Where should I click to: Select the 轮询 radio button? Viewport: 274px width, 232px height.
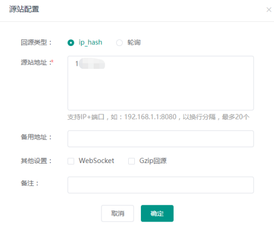click(x=119, y=43)
